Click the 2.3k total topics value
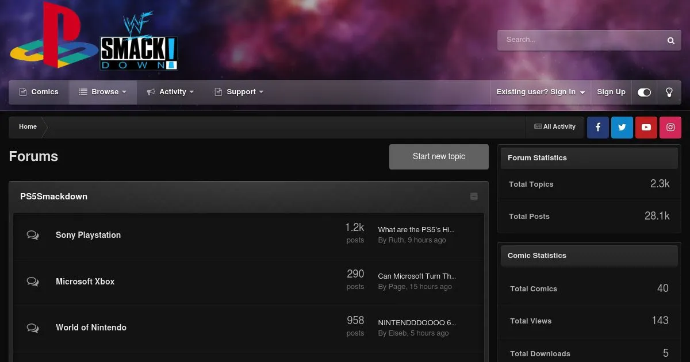The width and height of the screenshot is (690, 362). point(660,184)
